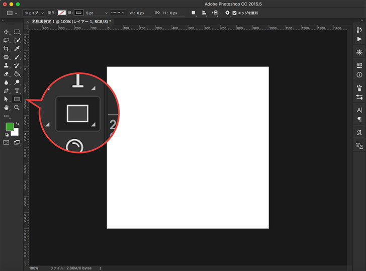This screenshot has width=366, height=271.
Task: Open the Edit Toolbar three-dots menu
Action: click(x=6, y=116)
